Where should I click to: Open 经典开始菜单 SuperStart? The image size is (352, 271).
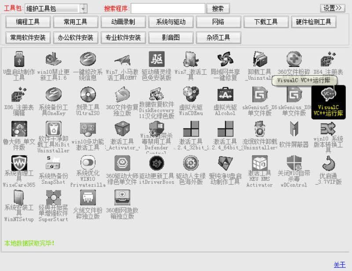point(53,205)
